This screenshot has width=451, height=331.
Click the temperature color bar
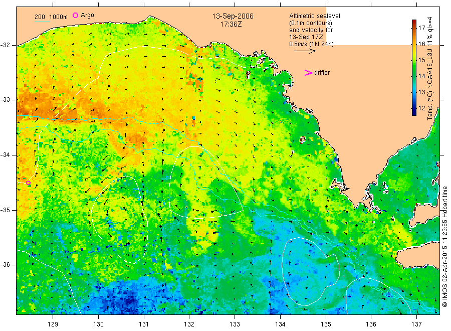pyautogui.click(x=414, y=68)
